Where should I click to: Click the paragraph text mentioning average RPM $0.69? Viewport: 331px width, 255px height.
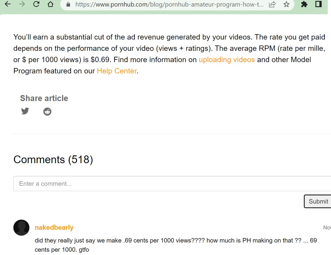pos(169,54)
